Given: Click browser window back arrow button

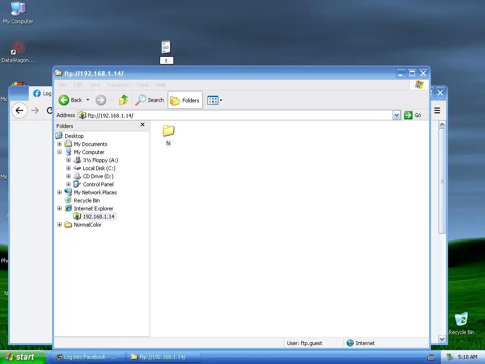Looking at the screenshot, I should (x=19, y=110).
